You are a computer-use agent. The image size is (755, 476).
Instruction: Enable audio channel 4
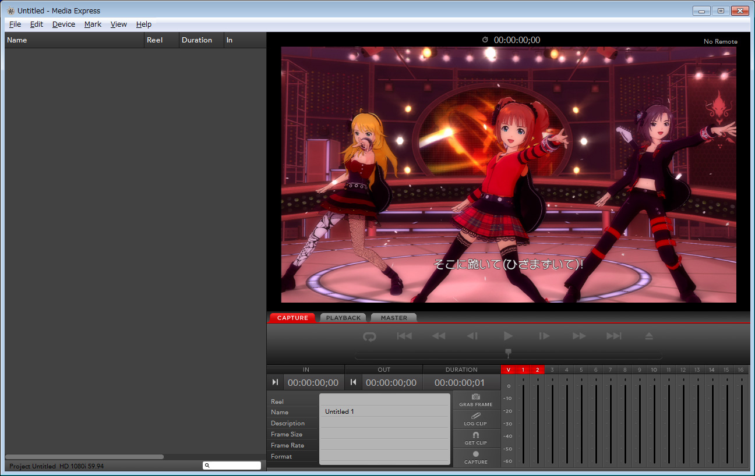tap(567, 370)
